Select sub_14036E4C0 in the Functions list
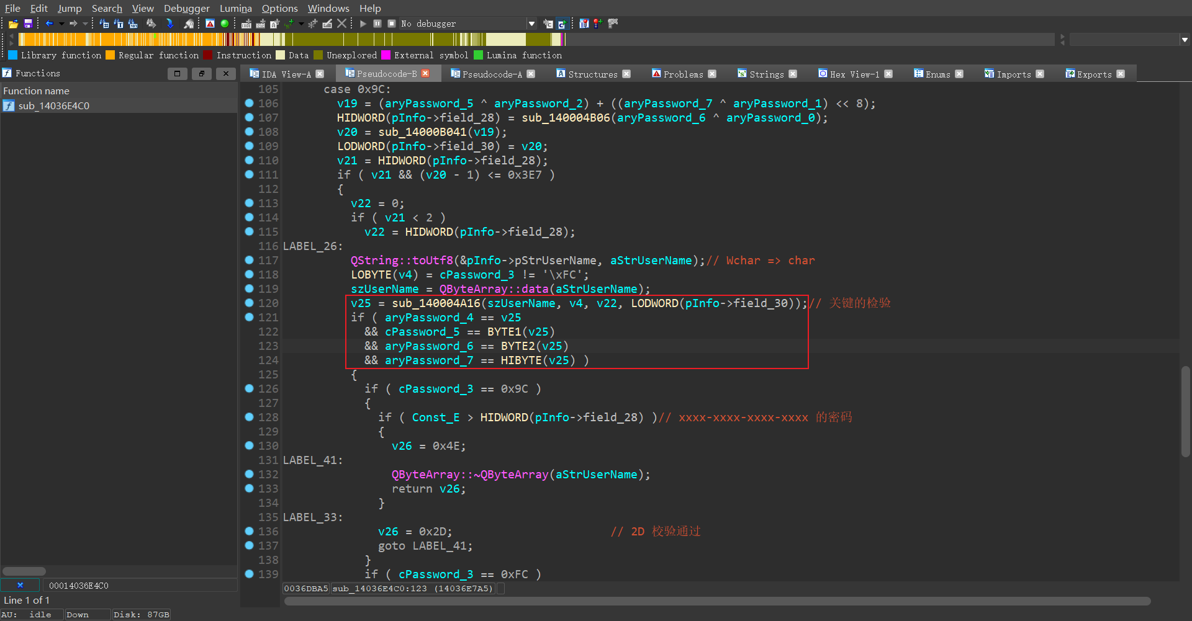The height and width of the screenshot is (621, 1192). [54, 105]
